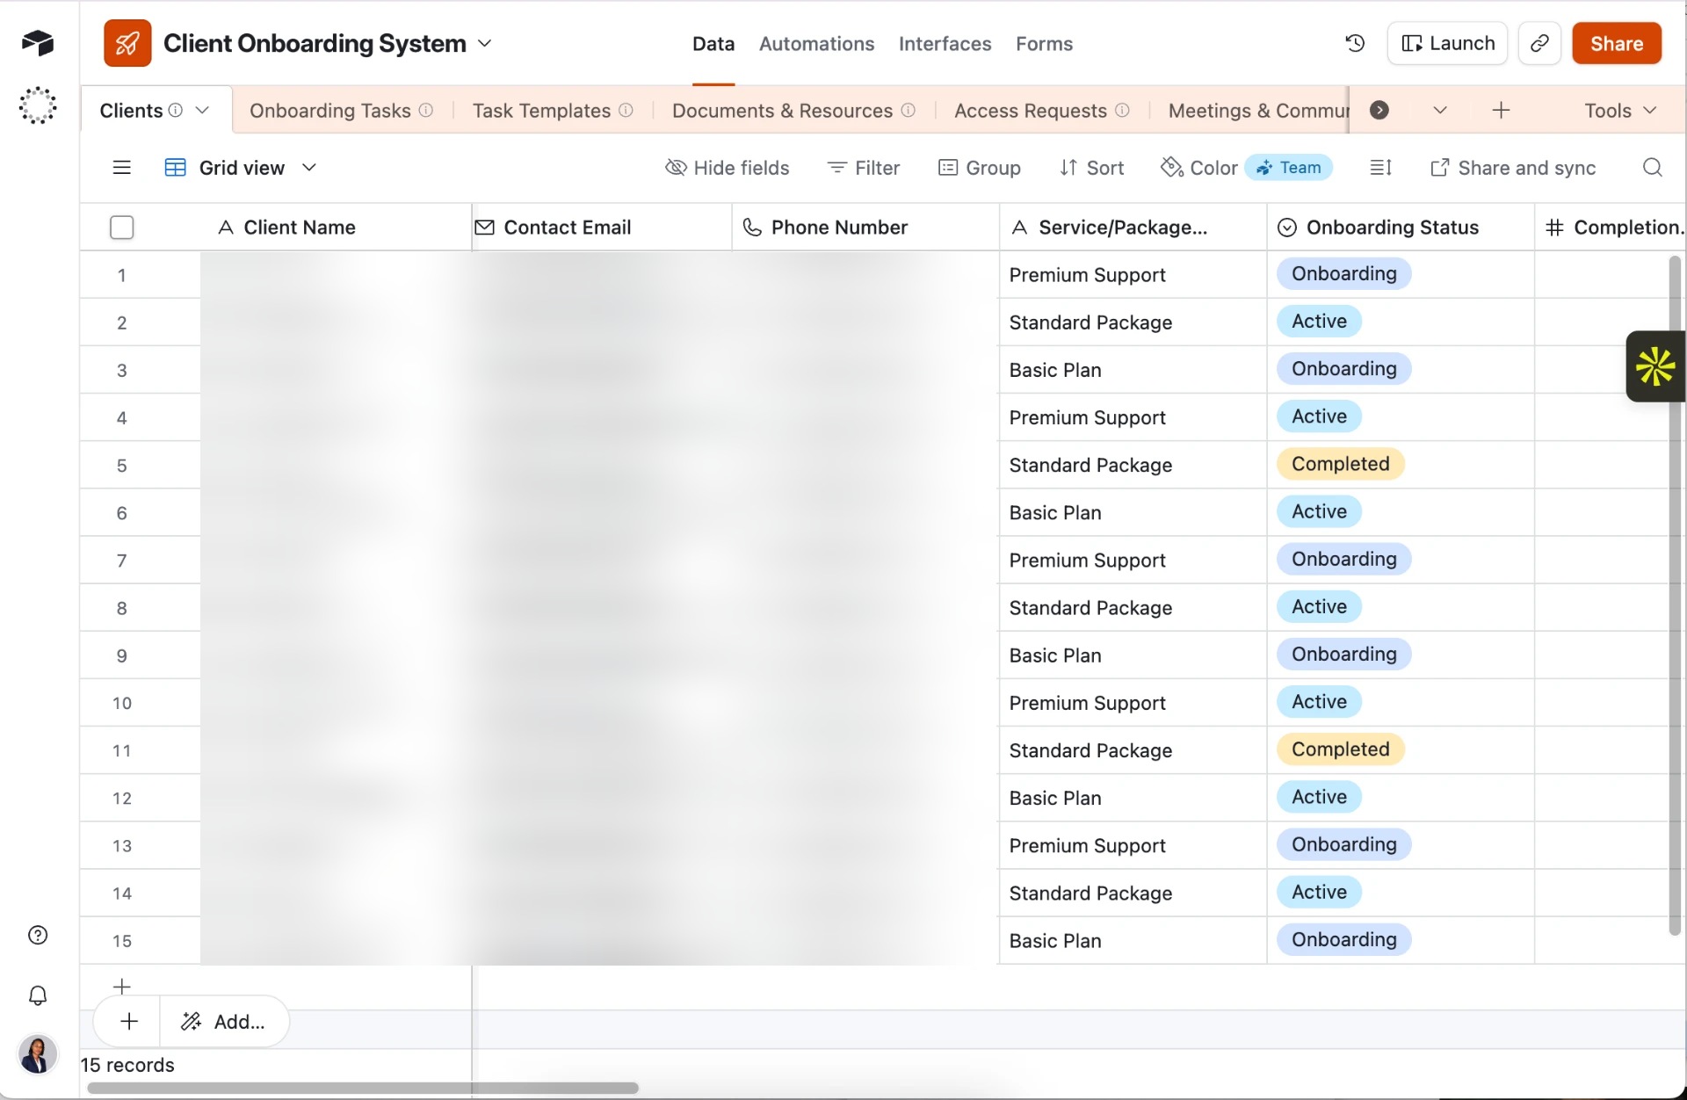Click the yellow starburst assistant widget
Image resolution: width=1687 pixels, height=1100 pixels.
tap(1655, 366)
